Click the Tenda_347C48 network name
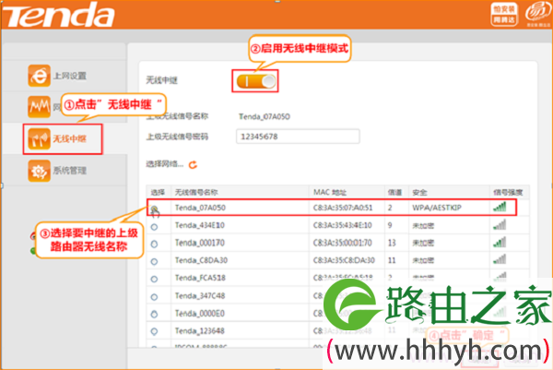Image resolution: width=553 pixels, height=370 pixels. 200,296
